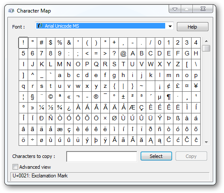Select the yen ¥ symbol cell

pyautogui.click(x=196, y=86)
